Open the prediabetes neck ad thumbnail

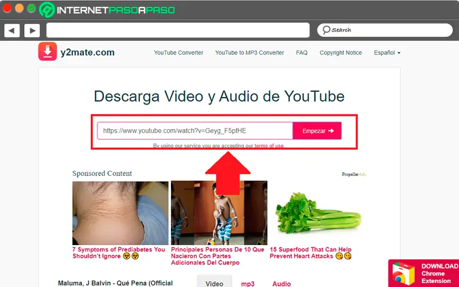pyautogui.click(x=120, y=213)
